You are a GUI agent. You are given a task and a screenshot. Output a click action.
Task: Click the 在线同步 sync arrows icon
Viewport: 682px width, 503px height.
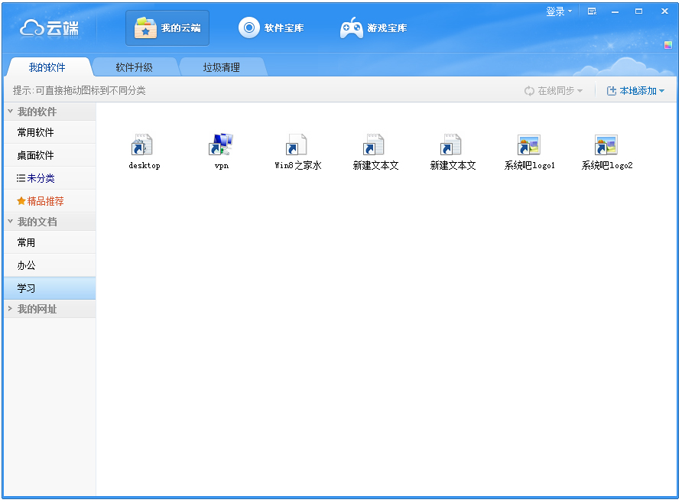[x=529, y=91]
